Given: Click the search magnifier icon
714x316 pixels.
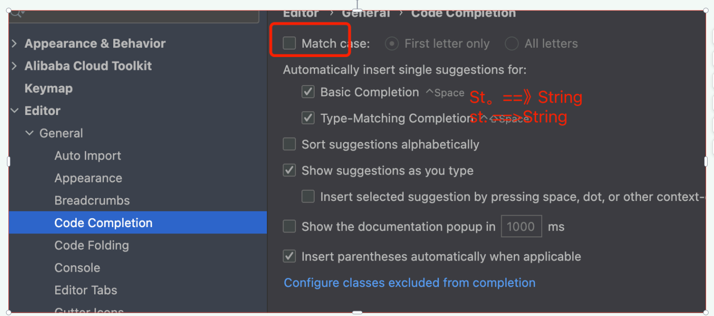Looking at the screenshot, I should (16, 13).
